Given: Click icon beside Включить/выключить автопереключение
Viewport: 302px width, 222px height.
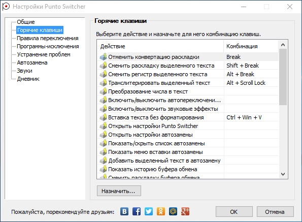Looking at the screenshot, I should coord(103,100).
